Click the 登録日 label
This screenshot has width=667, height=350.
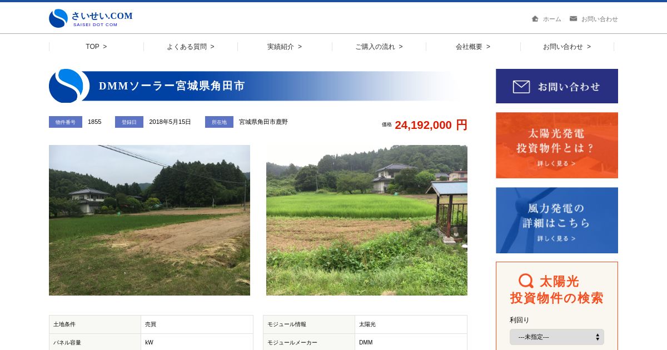click(x=129, y=122)
